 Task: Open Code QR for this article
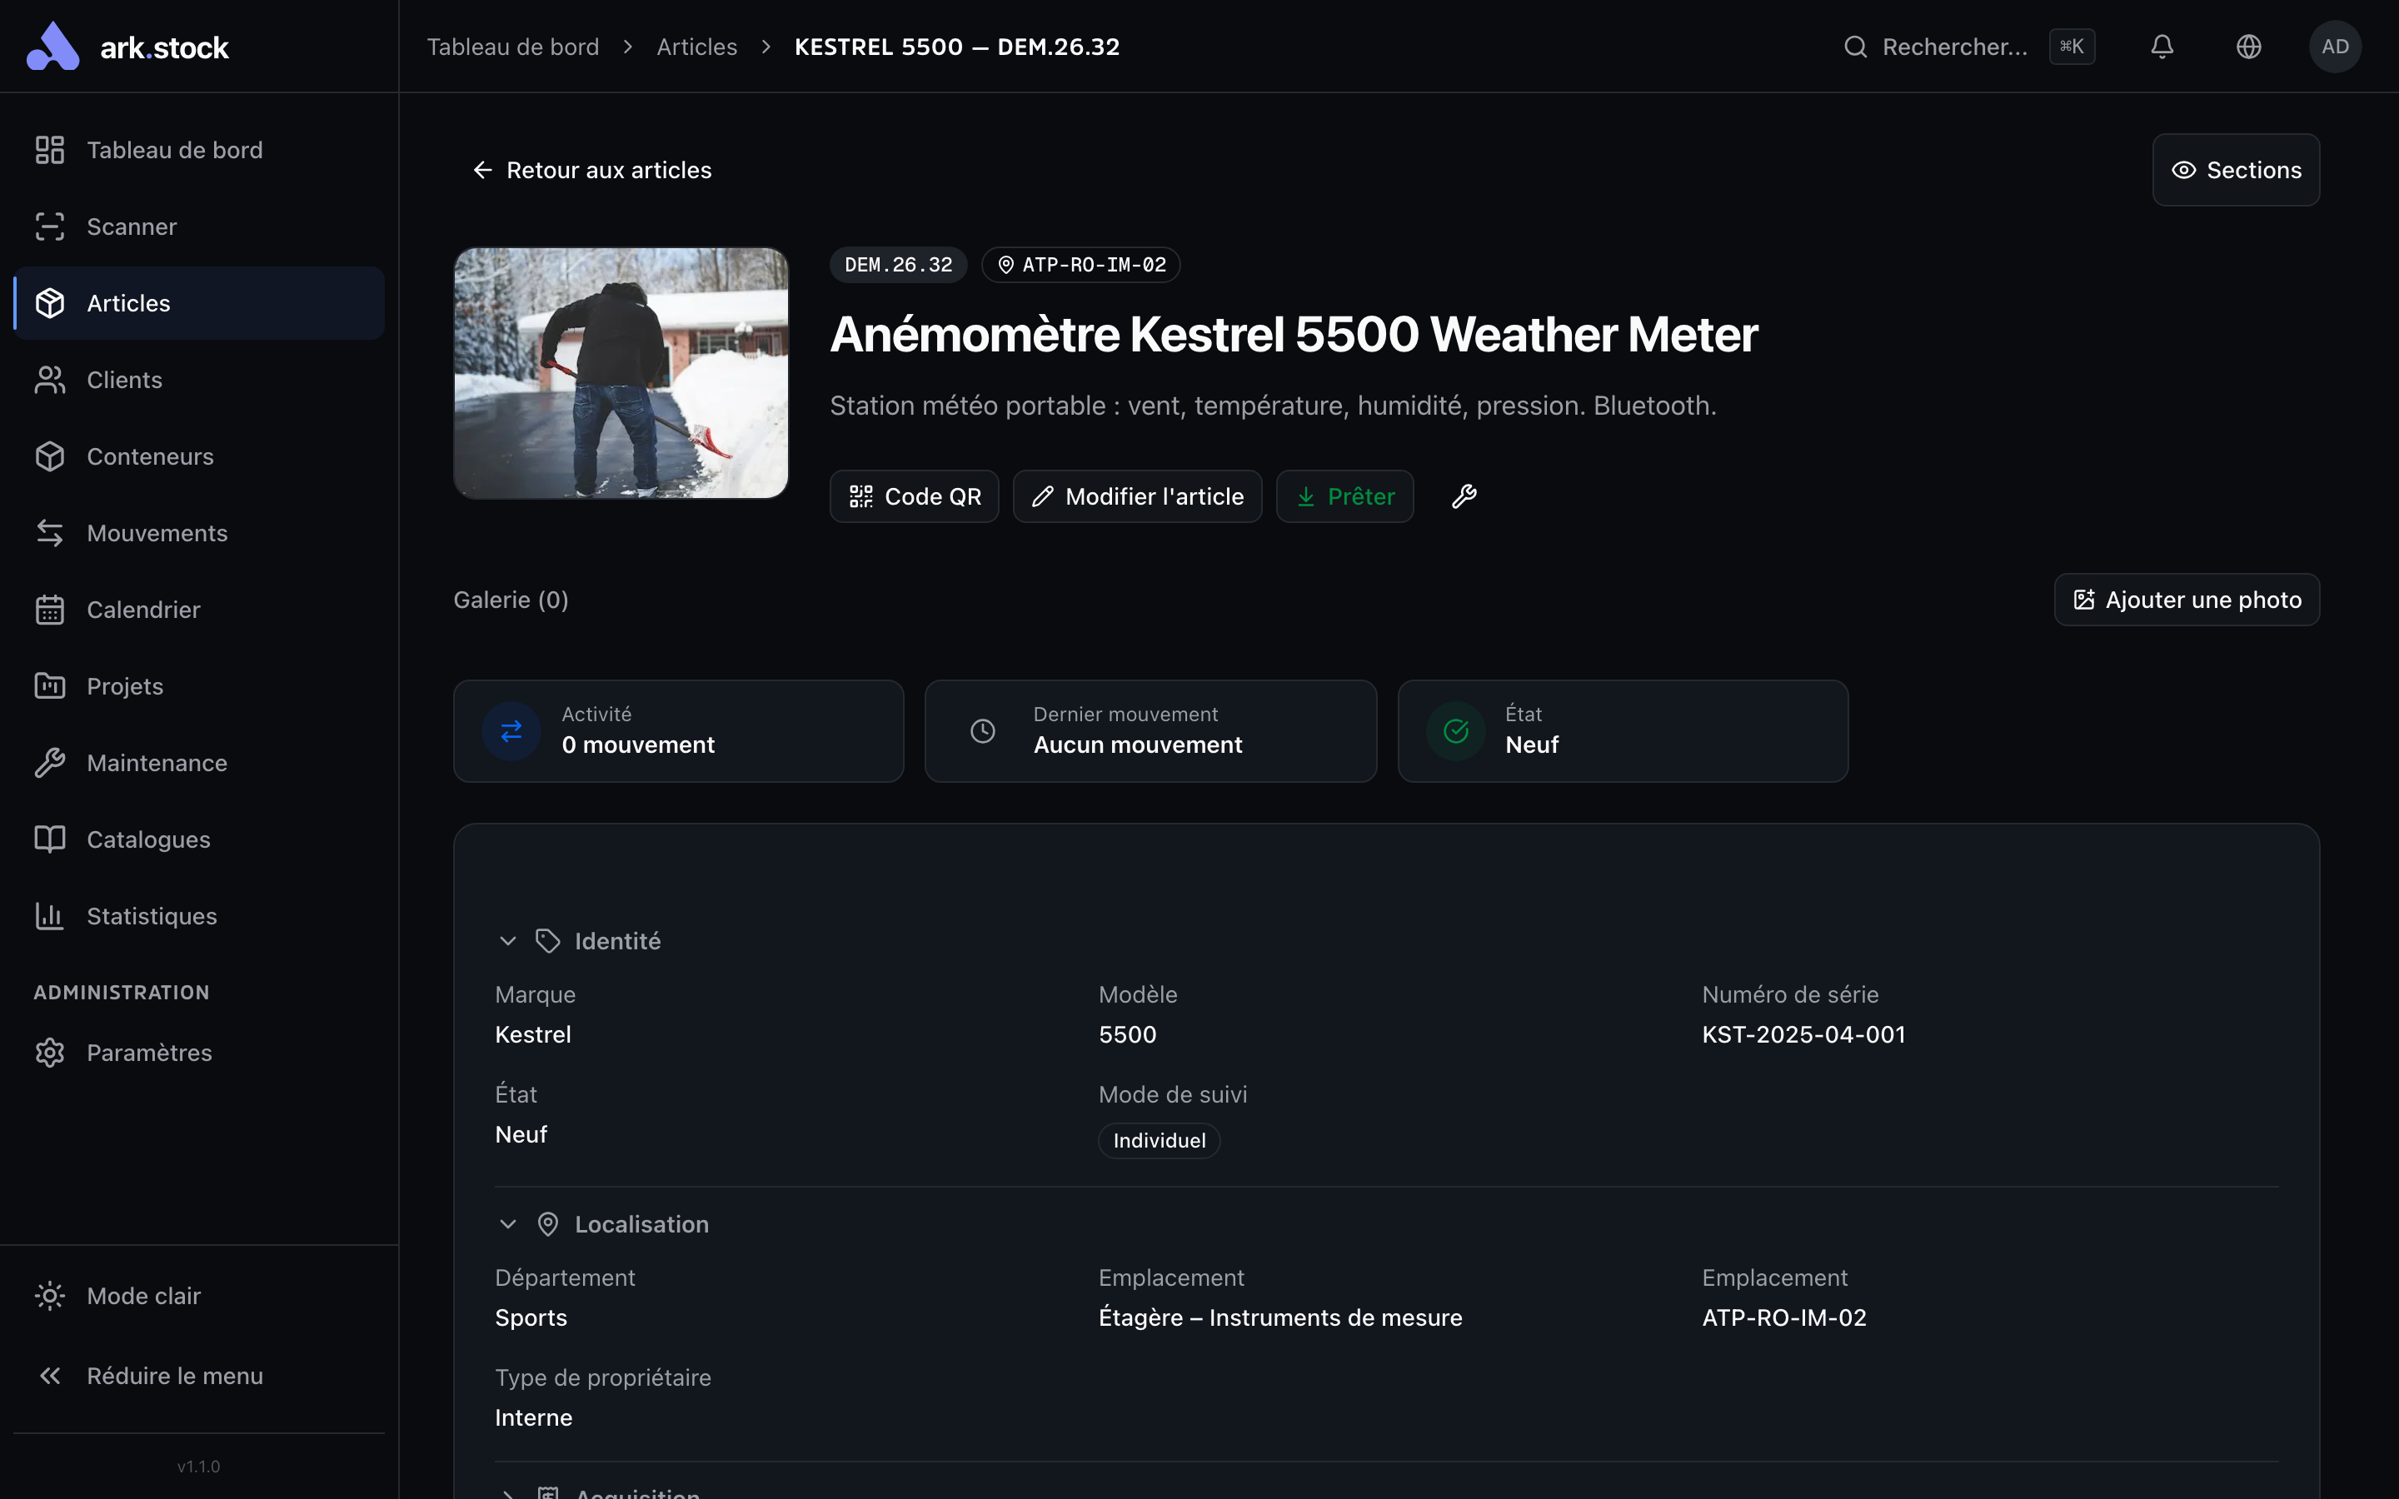(914, 496)
